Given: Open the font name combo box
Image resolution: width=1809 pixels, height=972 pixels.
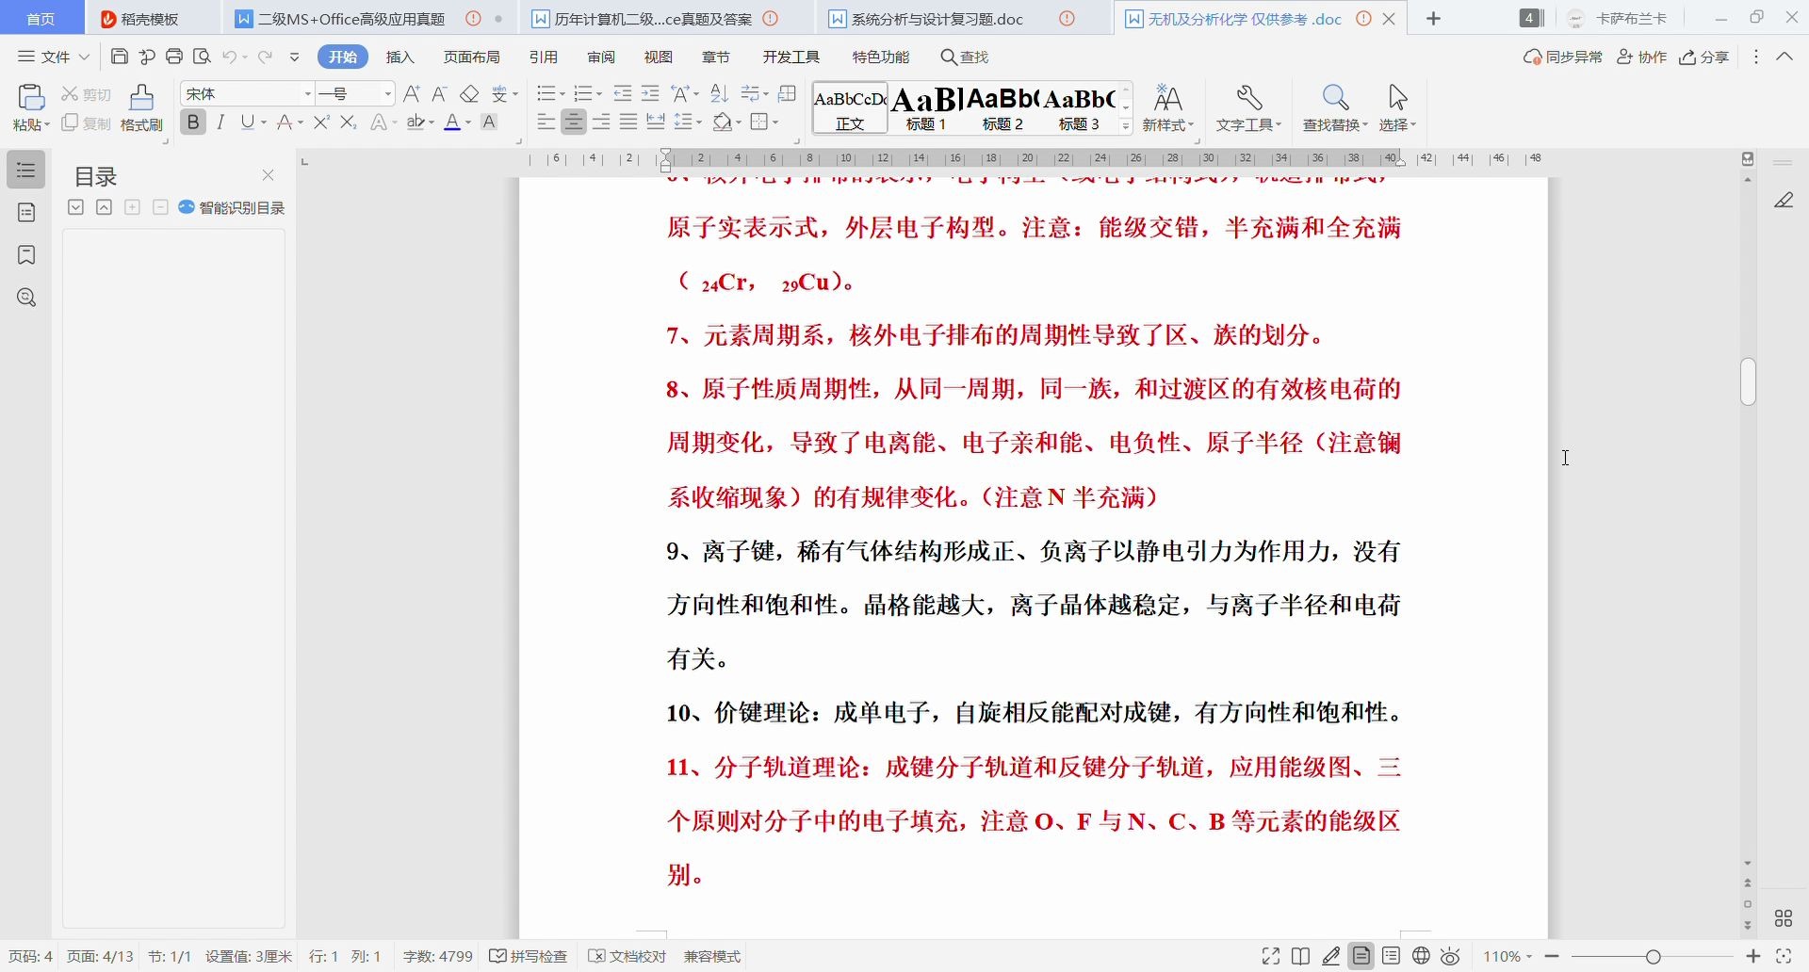Looking at the screenshot, I should [248, 94].
